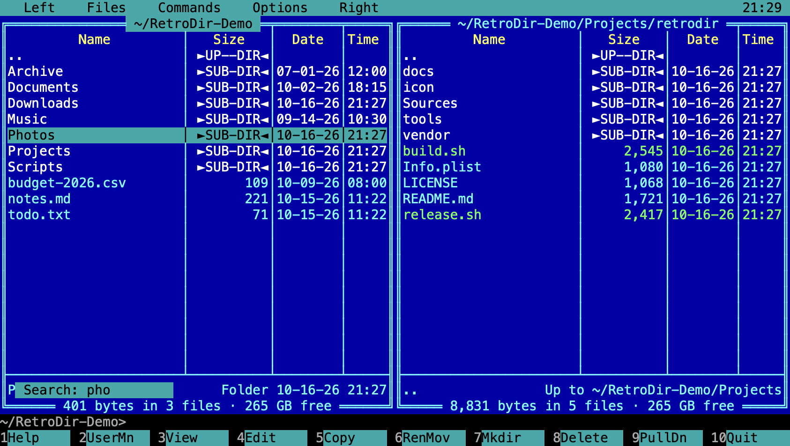
Task: Select the vendor folder row
Action: click(x=592, y=135)
